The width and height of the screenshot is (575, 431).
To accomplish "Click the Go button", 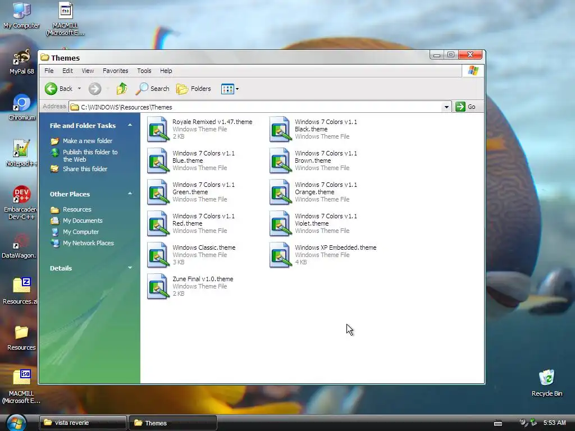I will pos(466,107).
